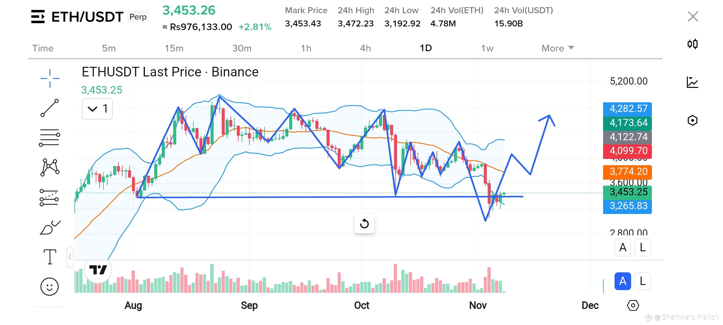Open chart settings hexagon by the time axis
Screen dimensions: 723x325
633,305
